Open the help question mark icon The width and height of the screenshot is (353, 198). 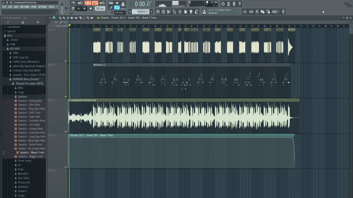[x=240, y=4]
